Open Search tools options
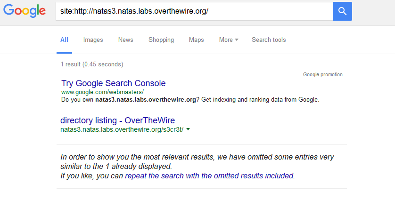 [269, 40]
